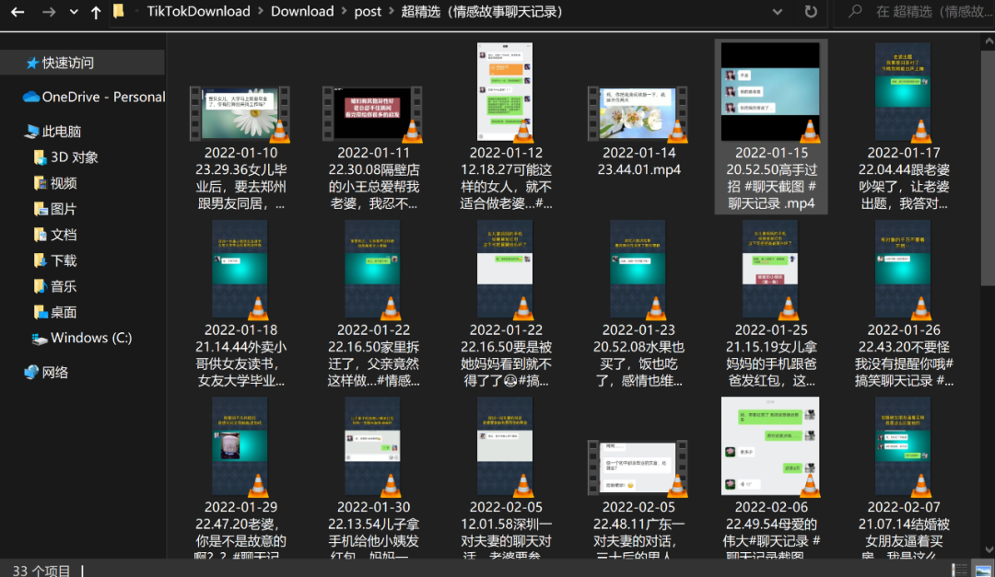Image resolution: width=995 pixels, height=577 pixels.
Task: Select video thumbnail 2022-02-07 21.07.14
Action: pos(903,446)
